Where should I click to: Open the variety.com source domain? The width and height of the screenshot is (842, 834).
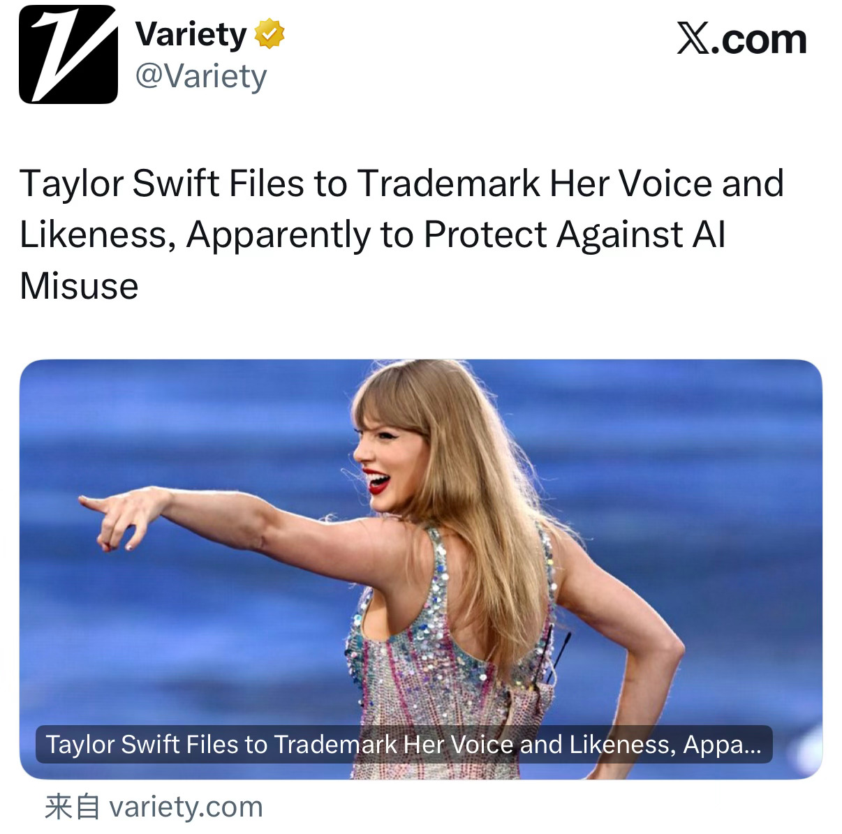[186, 807]
